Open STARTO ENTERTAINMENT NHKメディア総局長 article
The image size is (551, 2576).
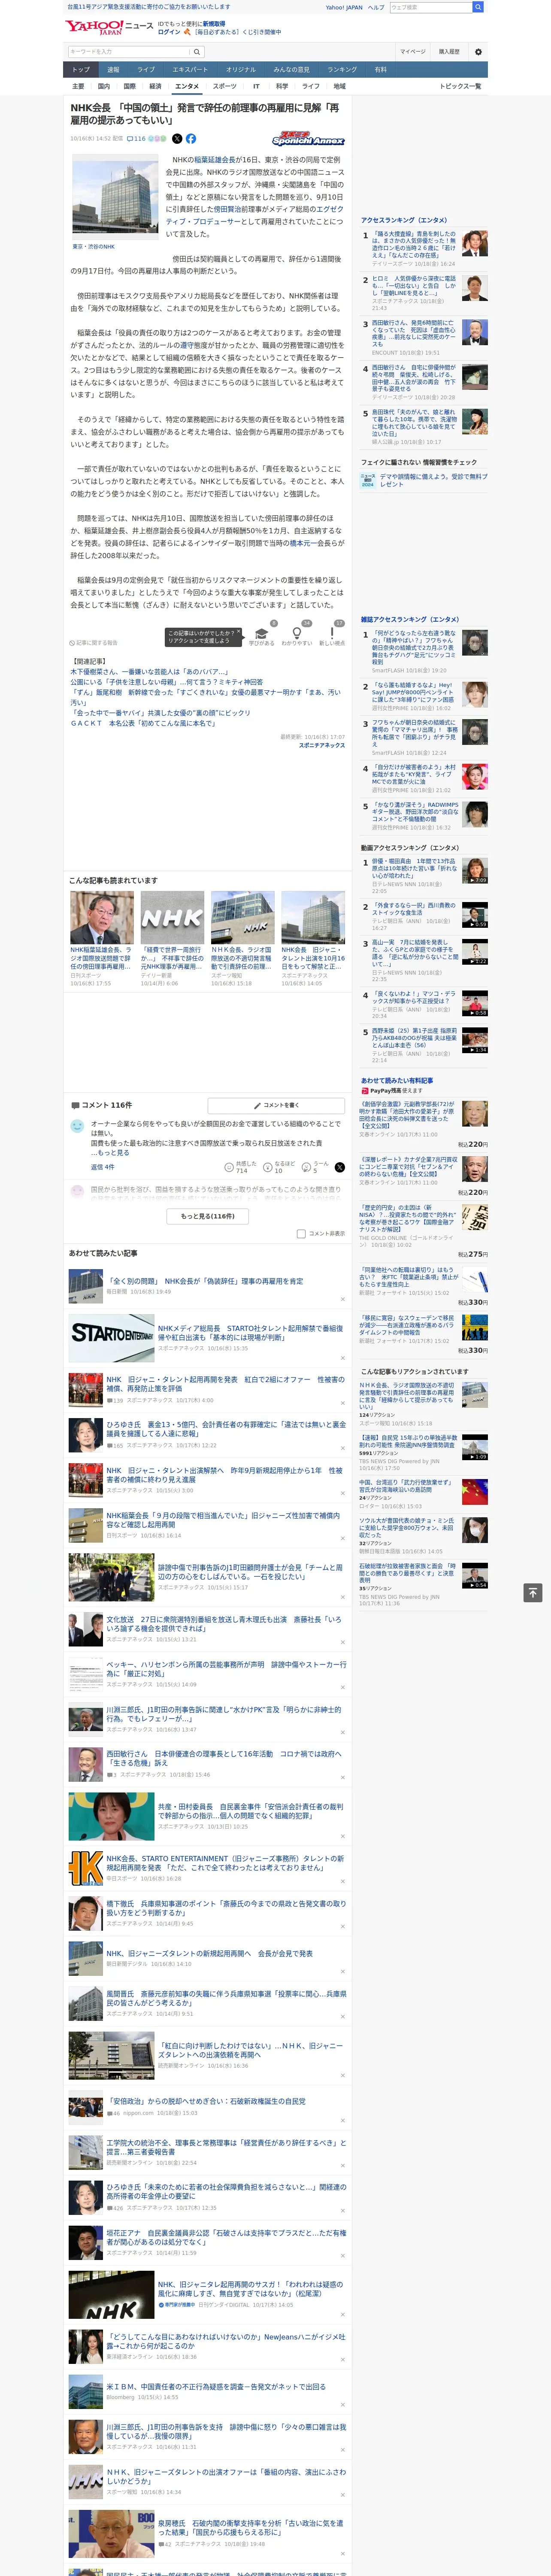pos(250,1333)
